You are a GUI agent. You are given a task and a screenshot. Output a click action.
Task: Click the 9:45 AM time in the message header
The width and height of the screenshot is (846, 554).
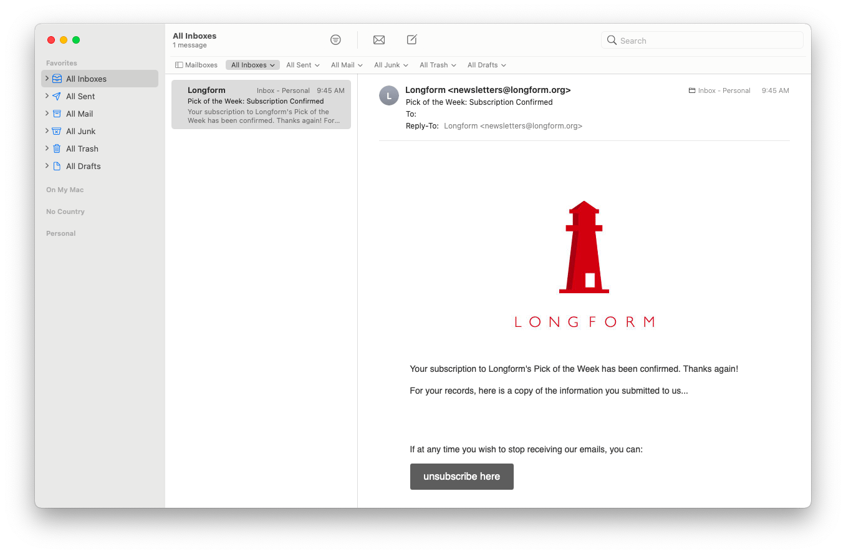coord(776,90)
